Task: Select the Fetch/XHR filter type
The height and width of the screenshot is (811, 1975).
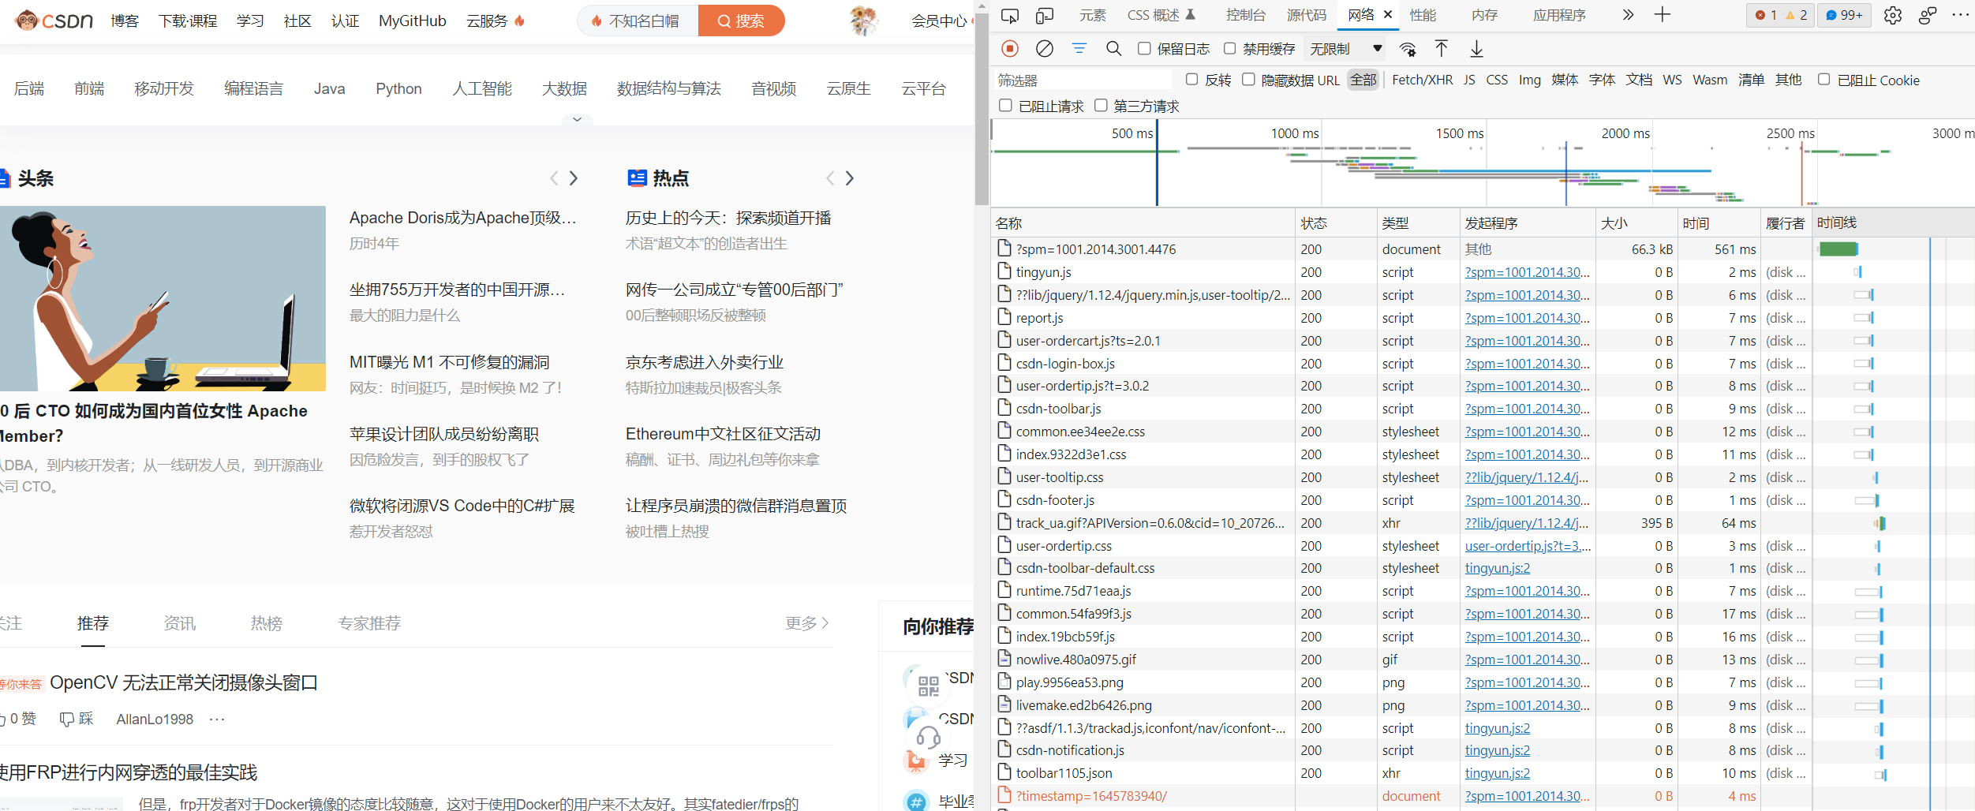Action: 1423,80
